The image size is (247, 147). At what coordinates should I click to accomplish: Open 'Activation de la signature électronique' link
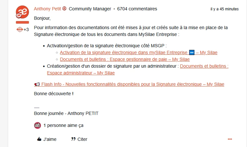click(123, 52)
